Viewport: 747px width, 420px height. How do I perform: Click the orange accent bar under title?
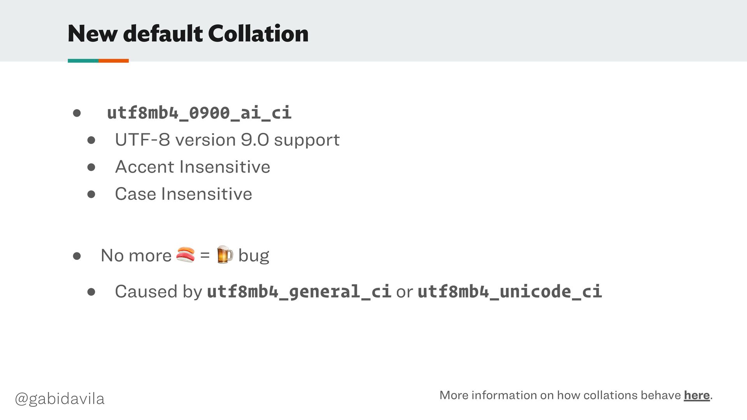tap(114, 61)
